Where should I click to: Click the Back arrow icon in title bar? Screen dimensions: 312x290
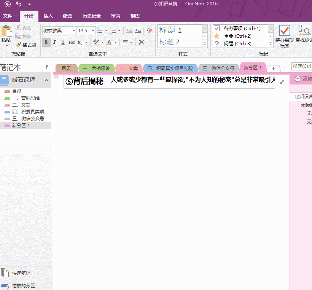[8, 4]
